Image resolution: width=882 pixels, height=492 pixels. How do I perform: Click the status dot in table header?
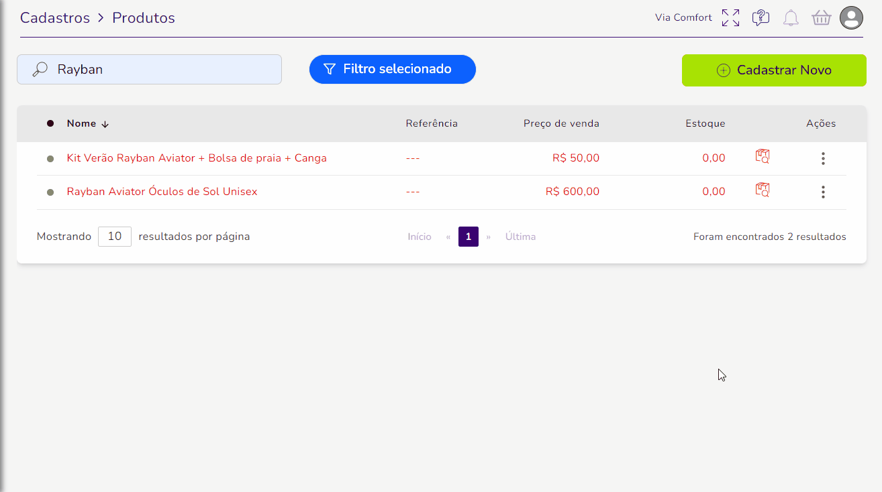pos(50,123)
